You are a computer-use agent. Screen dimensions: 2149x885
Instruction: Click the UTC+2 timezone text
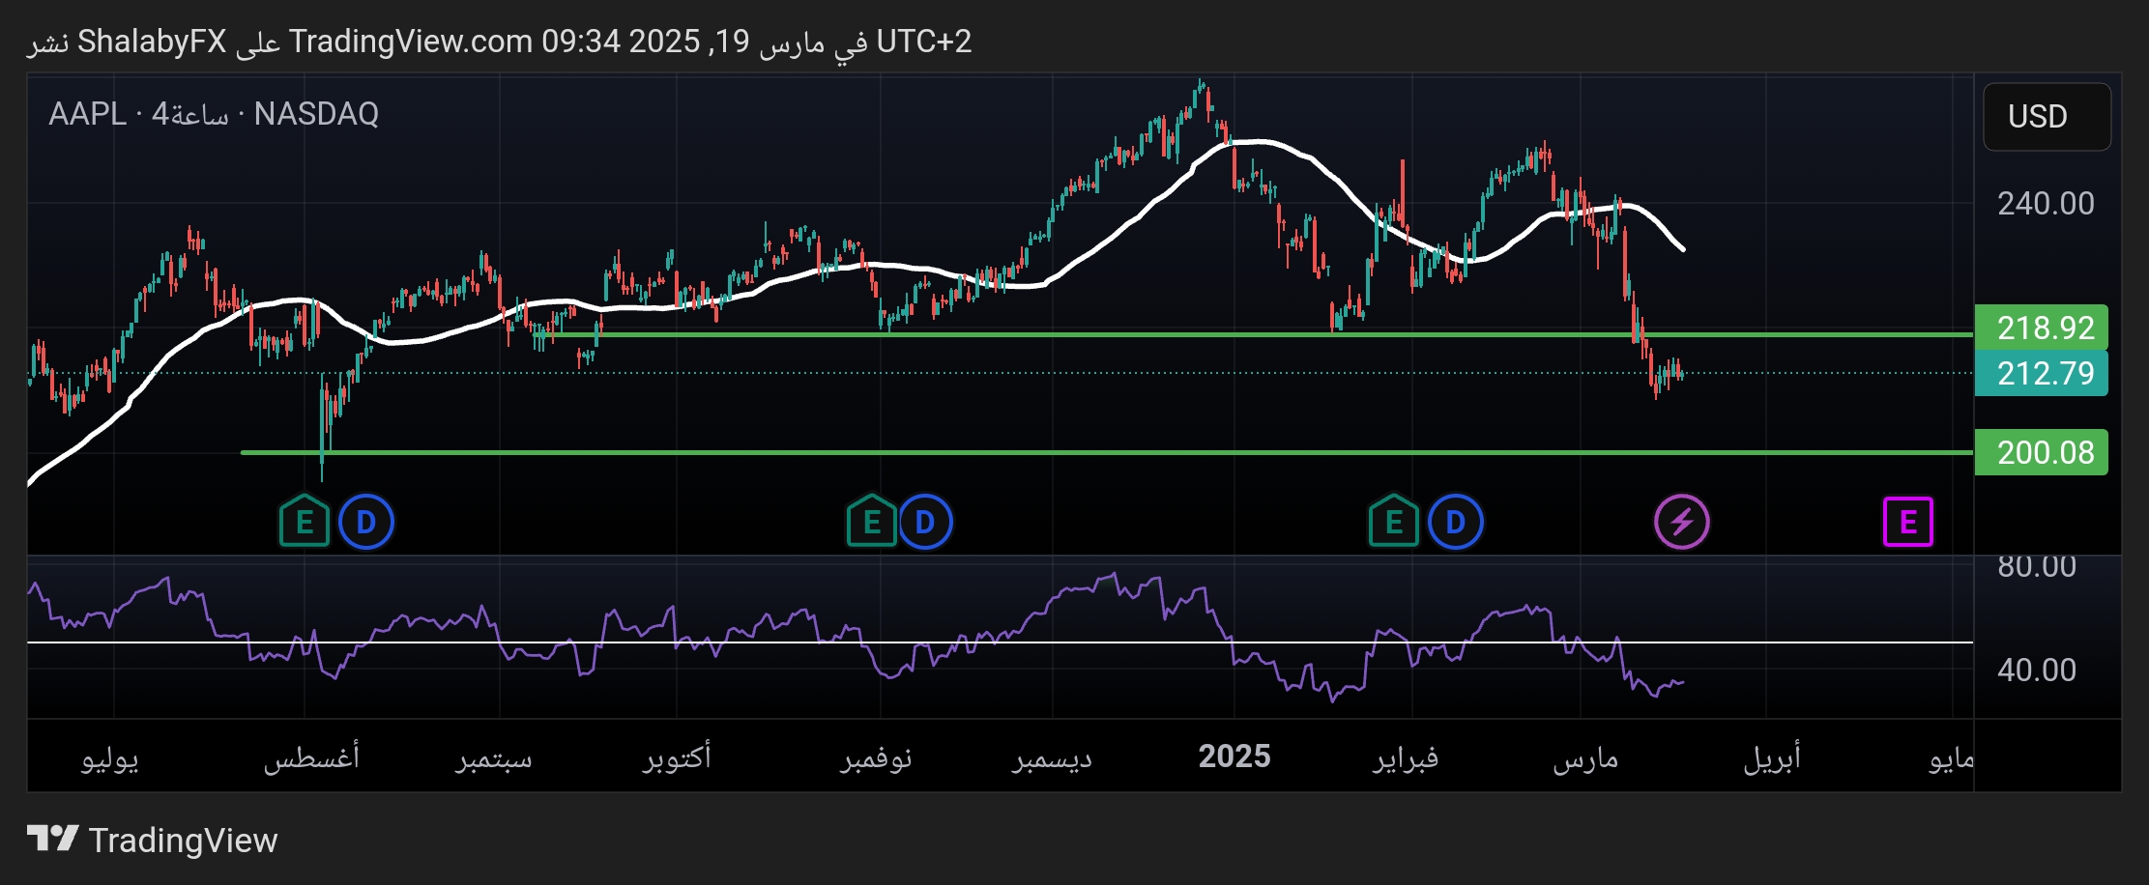coord(924,42)
